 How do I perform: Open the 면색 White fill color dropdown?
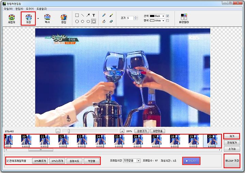163,20
